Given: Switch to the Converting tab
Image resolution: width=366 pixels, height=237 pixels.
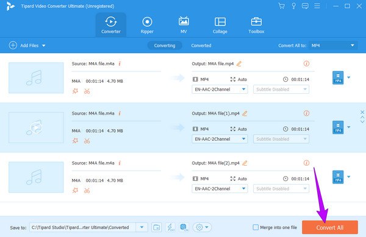Looking at the screenshot, I should pyautogui.click(x=165, y=46).
